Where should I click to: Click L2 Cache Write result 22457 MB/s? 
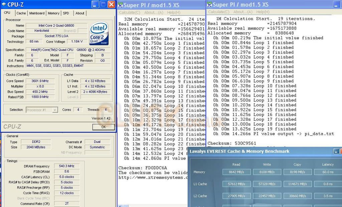pyautogui.click(x=267, y=196)
